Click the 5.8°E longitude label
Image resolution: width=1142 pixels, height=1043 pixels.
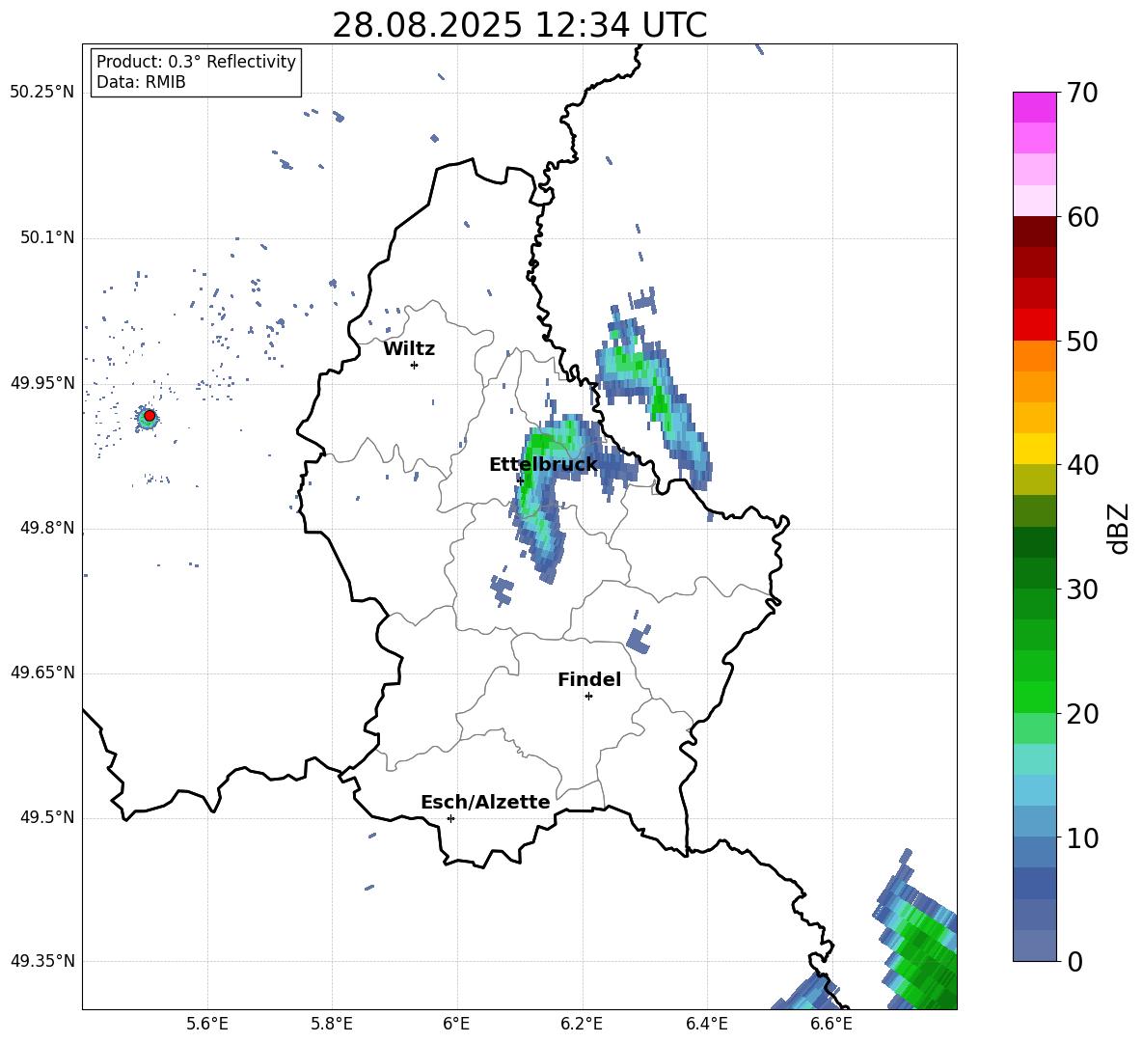[x=332, y=1024]
